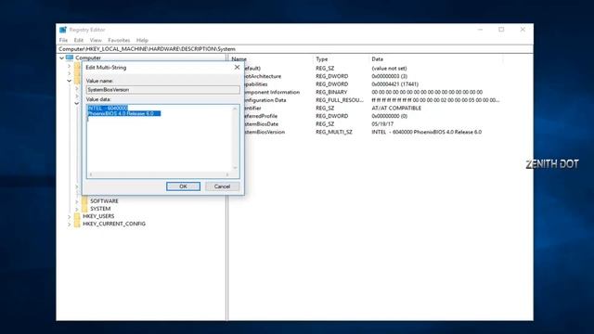Expand the SOFTWARE key
594x334 pixels.
[x=77, y=201]
